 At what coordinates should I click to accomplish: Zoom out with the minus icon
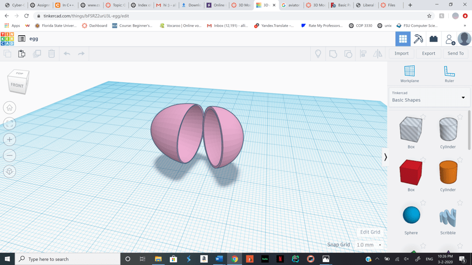(x=10, y=156)
